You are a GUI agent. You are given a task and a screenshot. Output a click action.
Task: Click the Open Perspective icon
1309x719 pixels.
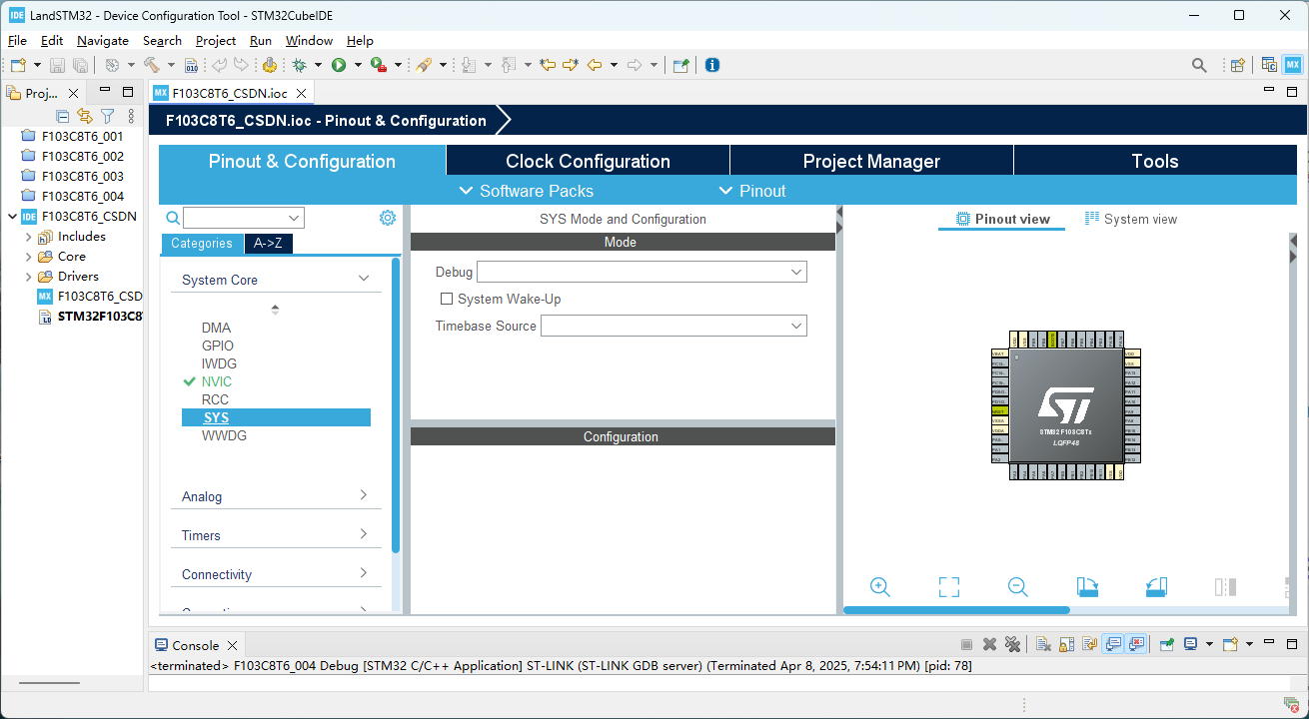click(x=1237, y=65)
